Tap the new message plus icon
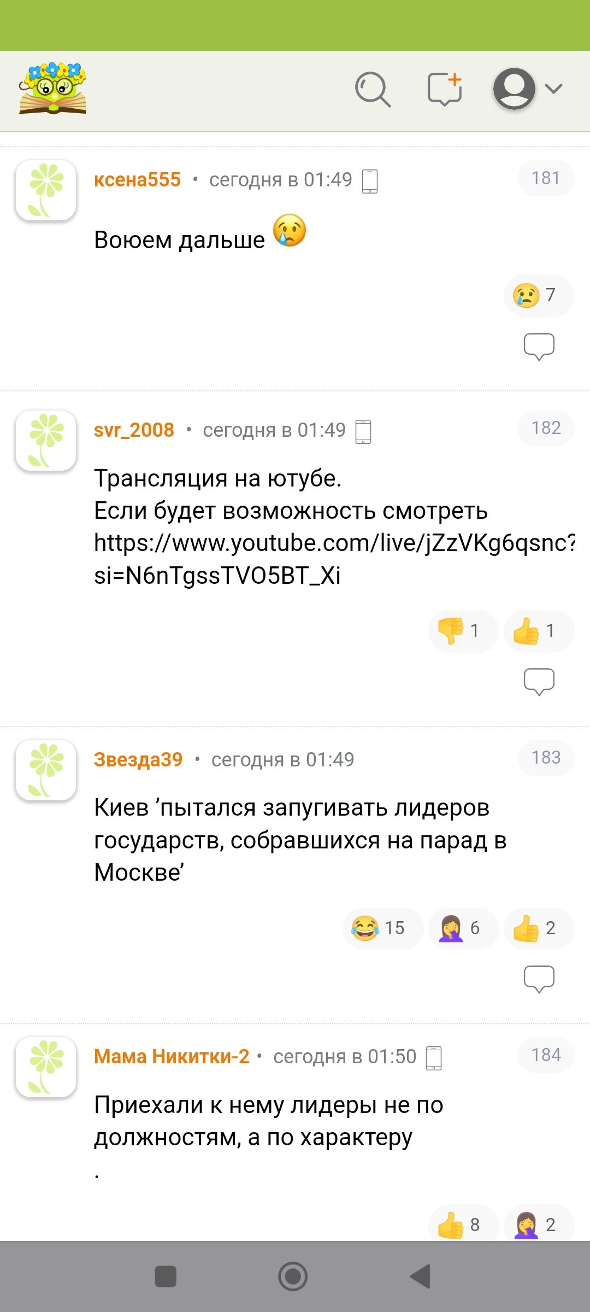Viewport: 590px width, 1312px height. click(445, 89)
